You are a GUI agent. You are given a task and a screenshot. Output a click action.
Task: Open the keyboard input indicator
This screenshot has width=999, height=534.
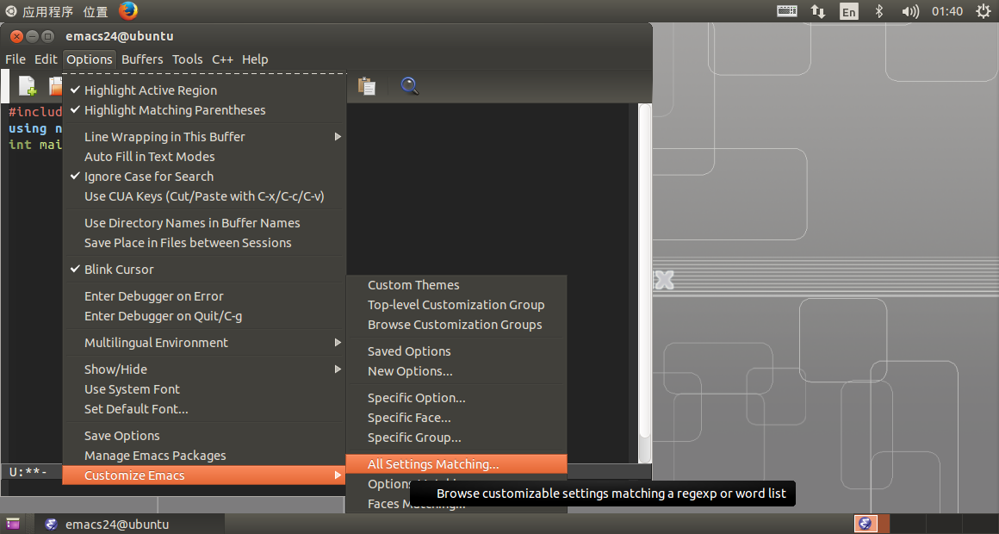tap(787, 11)
